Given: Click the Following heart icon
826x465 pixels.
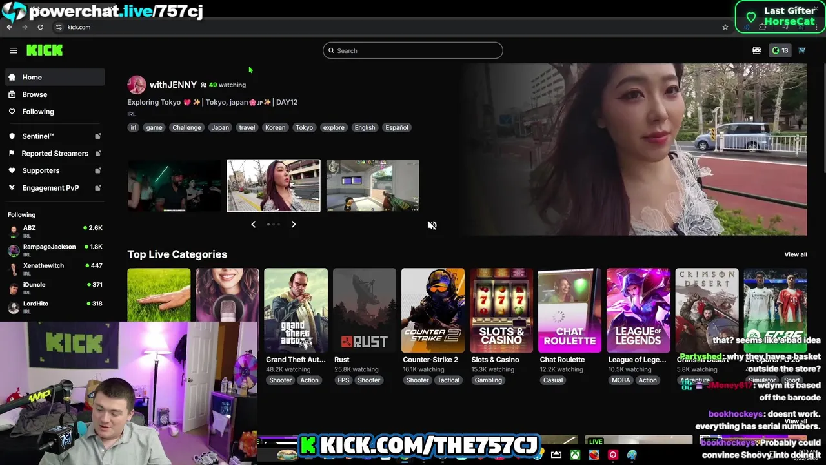Looking at the screenshot, I should click(x=12, y=112).
